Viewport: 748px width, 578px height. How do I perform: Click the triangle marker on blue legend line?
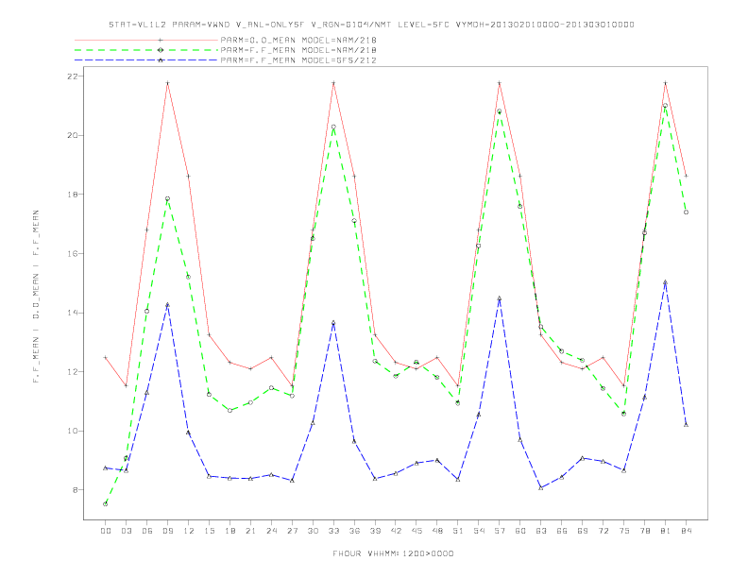tap(161, 60)
